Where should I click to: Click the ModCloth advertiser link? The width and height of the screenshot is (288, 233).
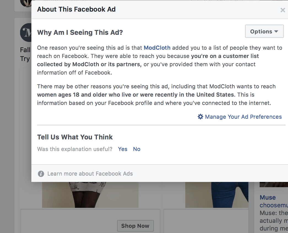[157, 48]
